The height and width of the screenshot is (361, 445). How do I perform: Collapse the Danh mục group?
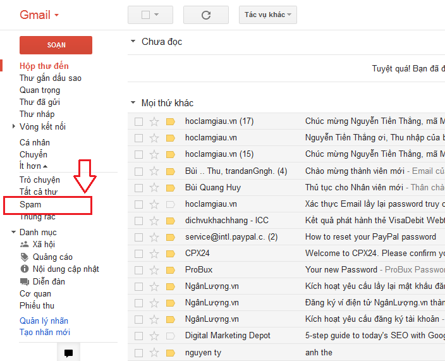click(13, 232)
